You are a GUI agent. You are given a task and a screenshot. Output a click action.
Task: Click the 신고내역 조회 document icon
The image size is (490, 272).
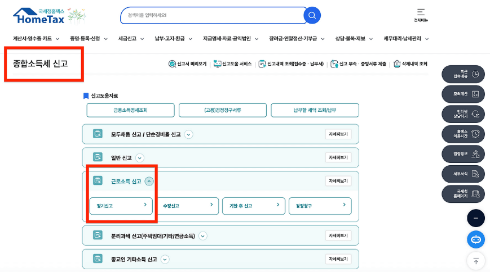(262, 64)
